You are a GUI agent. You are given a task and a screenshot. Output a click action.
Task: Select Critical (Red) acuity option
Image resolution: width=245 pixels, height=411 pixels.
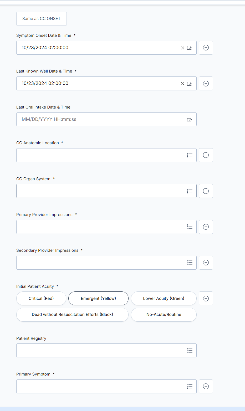[x=41, y=299]
